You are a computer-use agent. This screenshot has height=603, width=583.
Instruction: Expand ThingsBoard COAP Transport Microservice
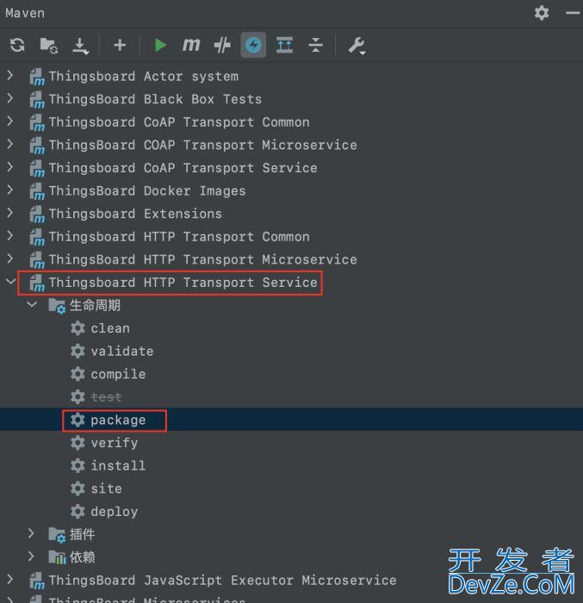pyautogui.click(x=10, y=144)
